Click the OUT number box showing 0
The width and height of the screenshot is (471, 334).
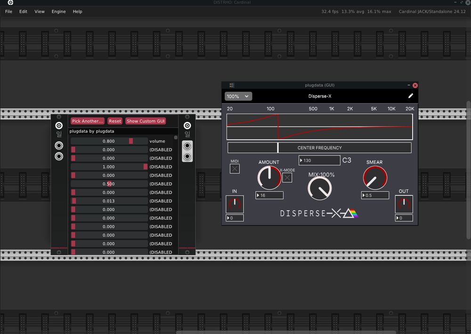tap(404, 218)
